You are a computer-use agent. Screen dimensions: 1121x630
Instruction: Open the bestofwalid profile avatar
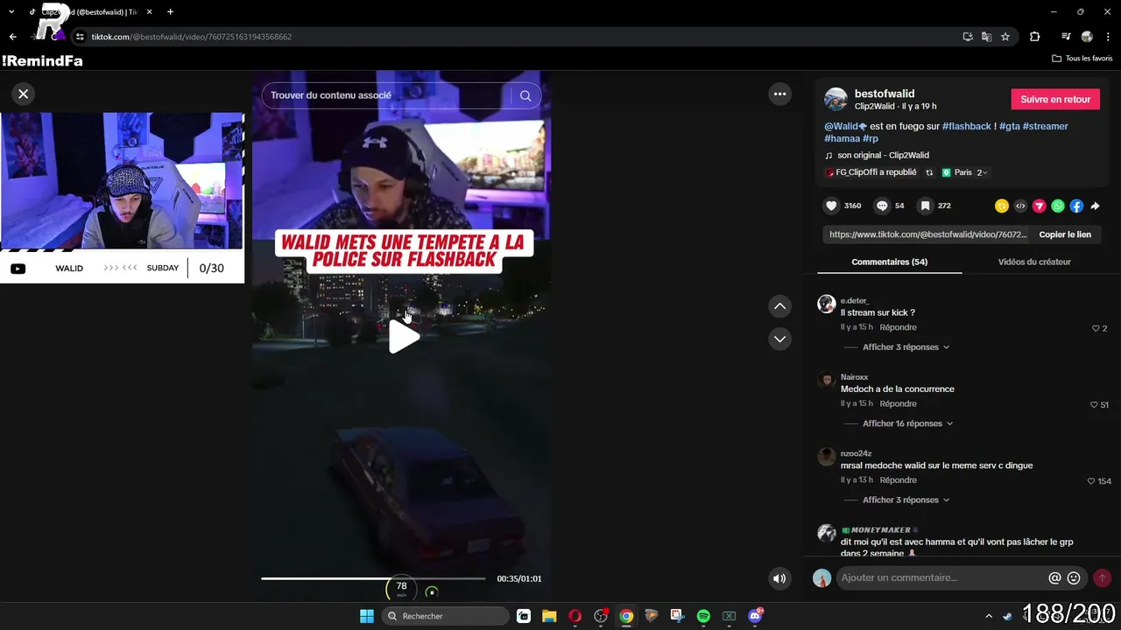(836, 99)
